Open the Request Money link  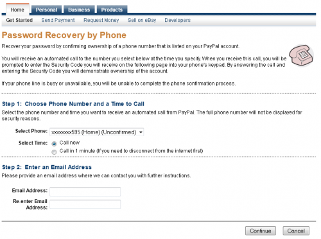pyautogui.click(x=101, y=20)
